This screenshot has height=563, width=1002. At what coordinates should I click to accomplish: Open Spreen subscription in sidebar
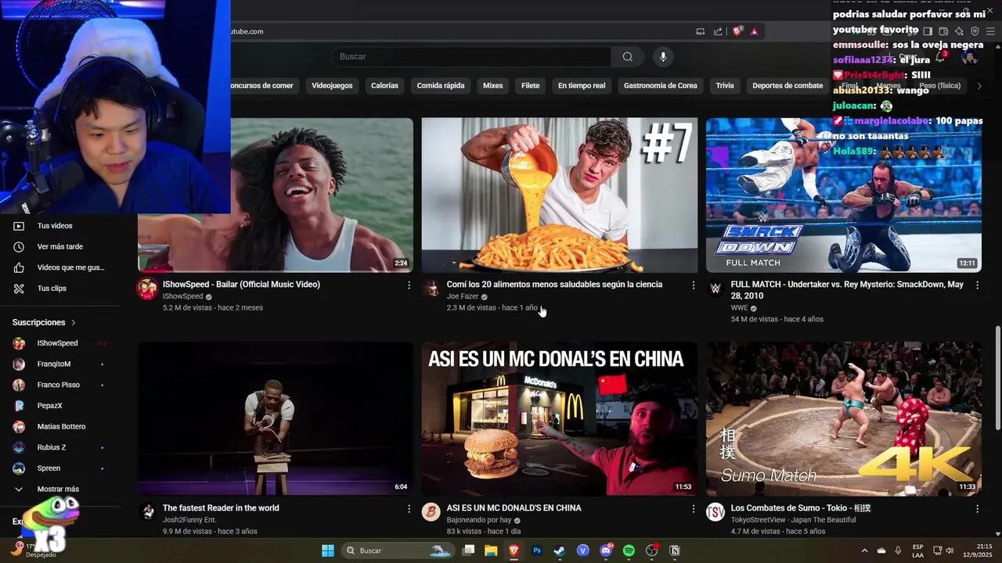click(58, 468)
